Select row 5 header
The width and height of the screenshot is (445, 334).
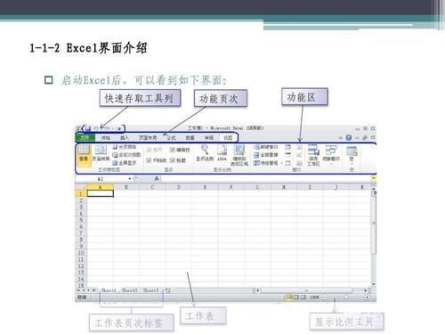coord(81,220)
